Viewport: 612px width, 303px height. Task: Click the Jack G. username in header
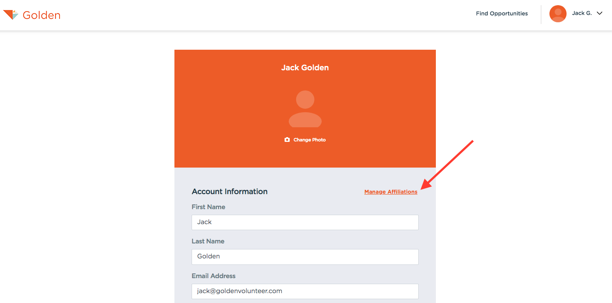(582, 13)
